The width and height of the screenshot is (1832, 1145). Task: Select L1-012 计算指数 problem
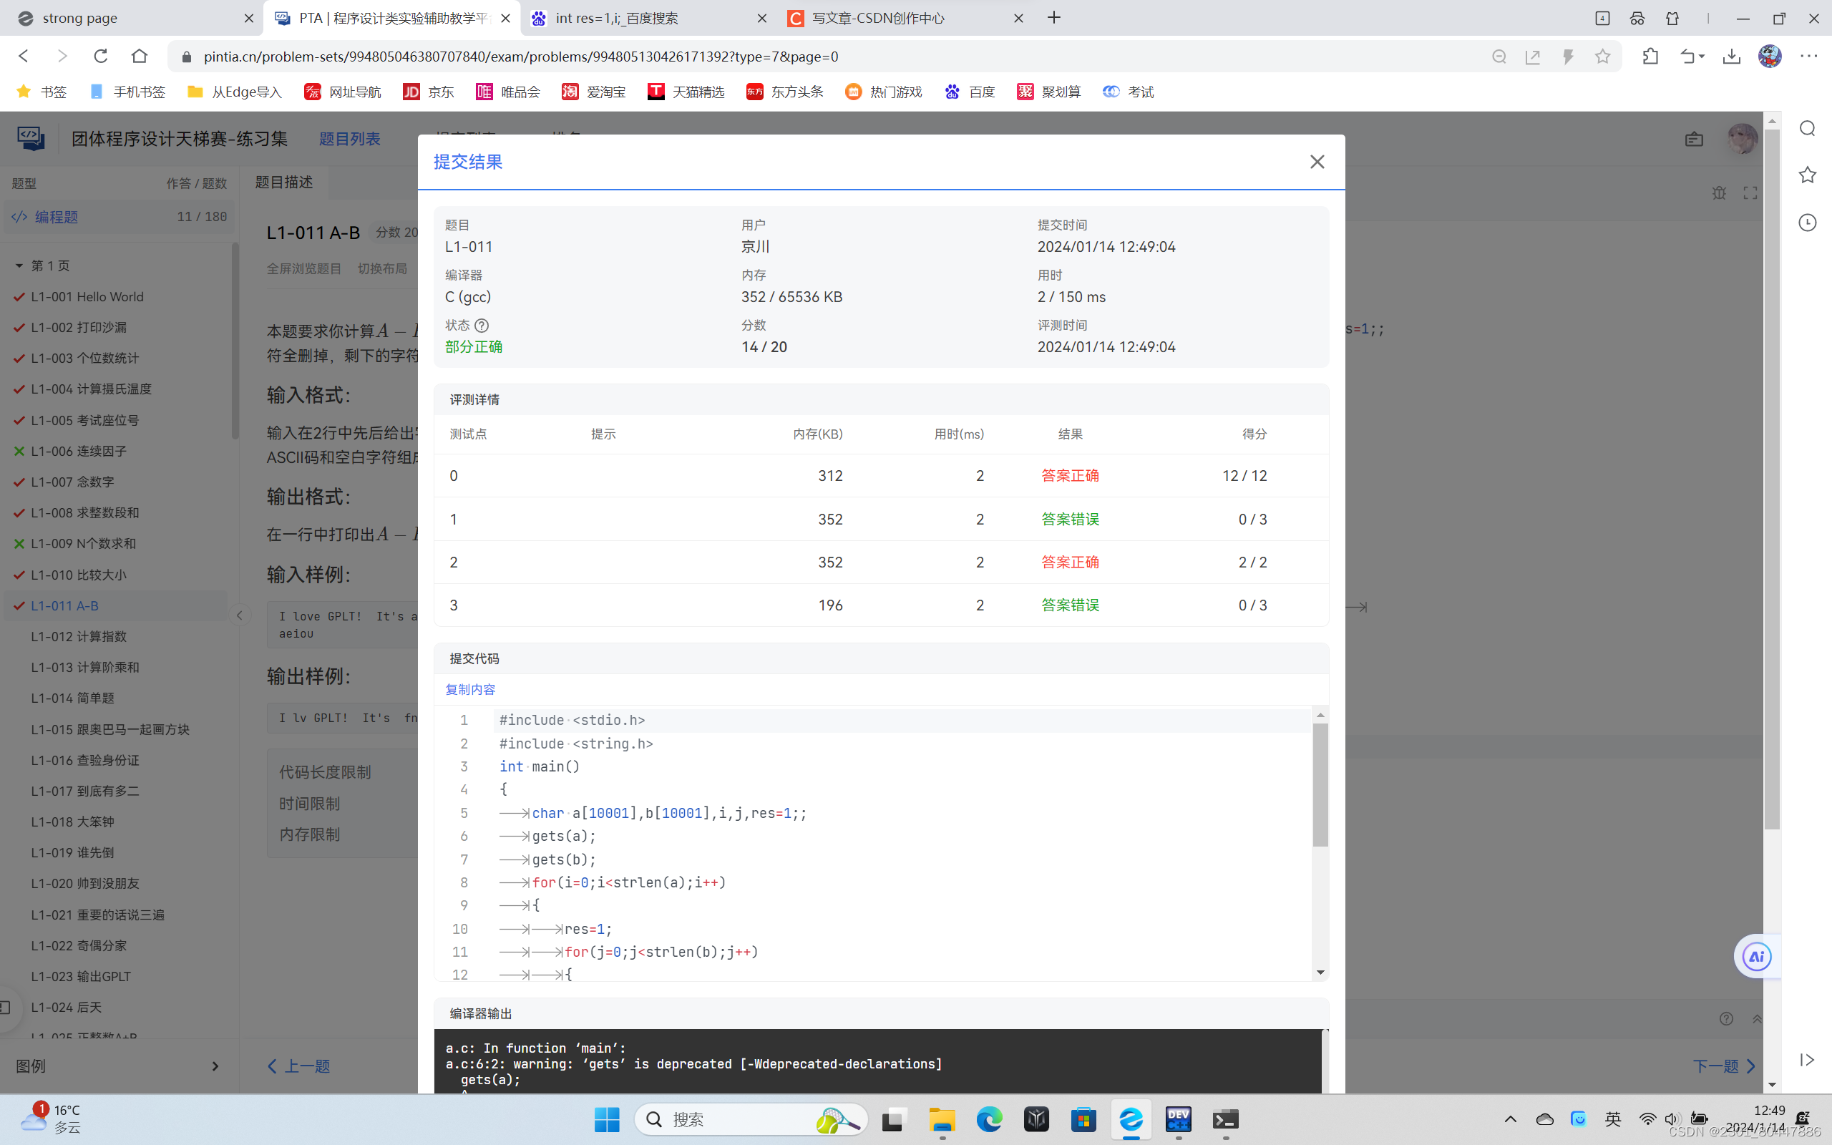(79, 636)
